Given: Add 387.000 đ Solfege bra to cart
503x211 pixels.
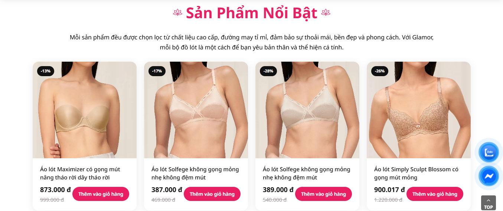Looking at the screenshot, I should pos(212,194).
